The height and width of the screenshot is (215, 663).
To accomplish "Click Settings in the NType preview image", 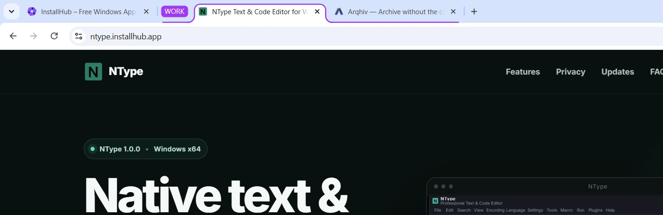I will pyautogui.click(x=535, y=210).
